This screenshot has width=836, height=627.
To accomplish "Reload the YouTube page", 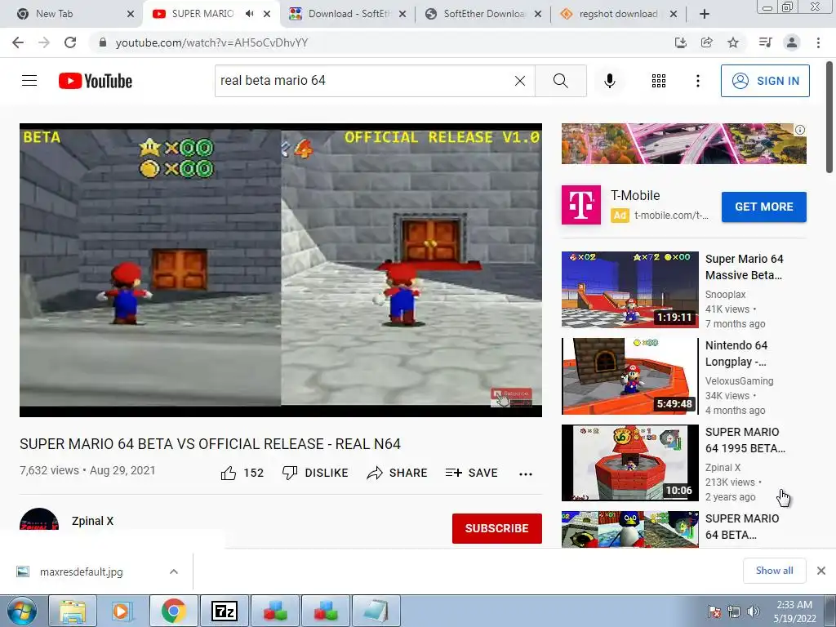I will 70,42.
